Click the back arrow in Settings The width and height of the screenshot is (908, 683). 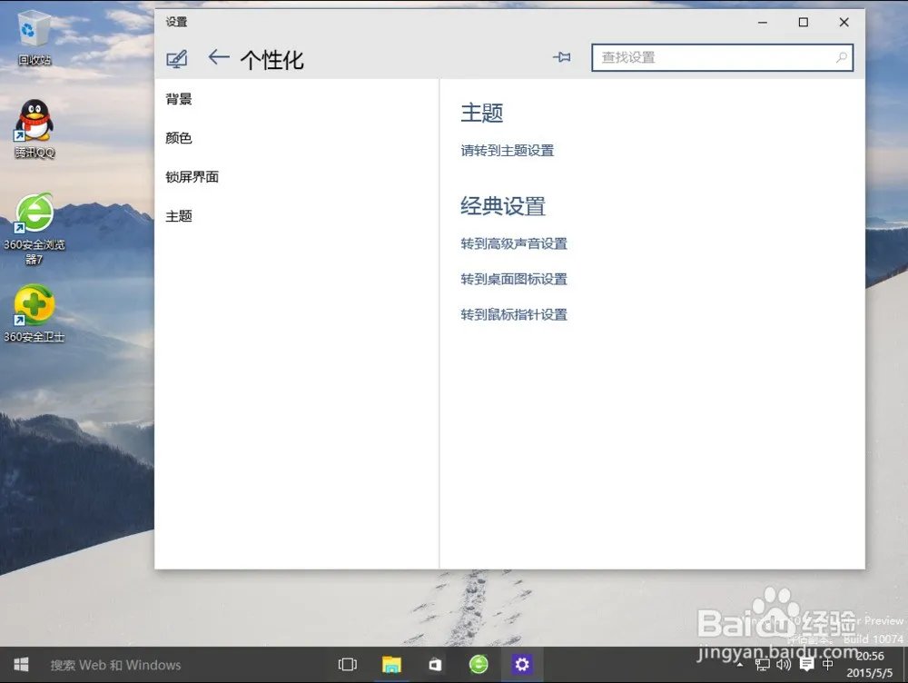(218, 57)
